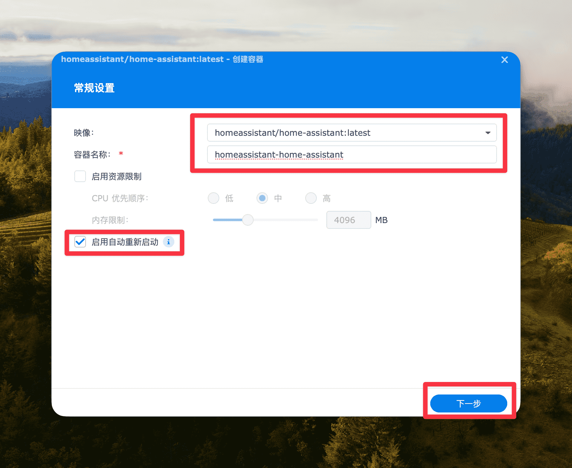Click the info icon beside 启用自动重新启动
This screenshot has width=572, height=468.
[x=168, y=242]
